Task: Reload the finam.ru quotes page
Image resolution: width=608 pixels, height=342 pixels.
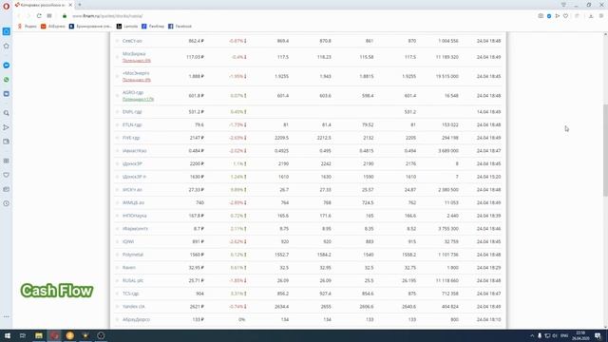Action: point(39,16)
